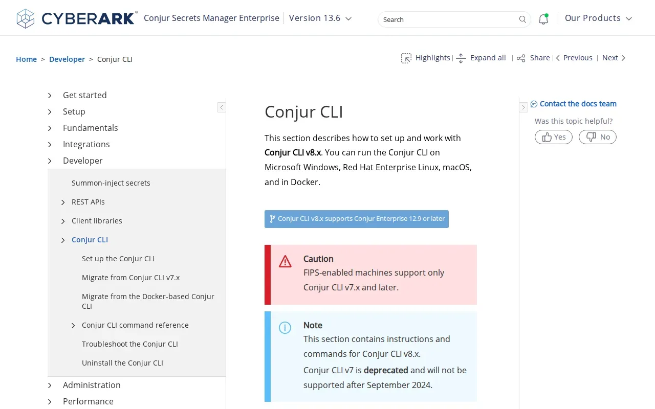The height and width of the screenshot is (409, 655).
Task: Go to the Next topic
Action: pos(614,58)
